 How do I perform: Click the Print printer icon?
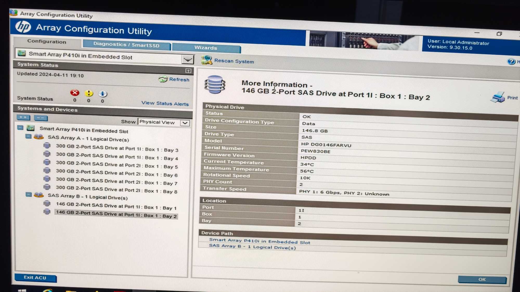(x=498, y=97)
